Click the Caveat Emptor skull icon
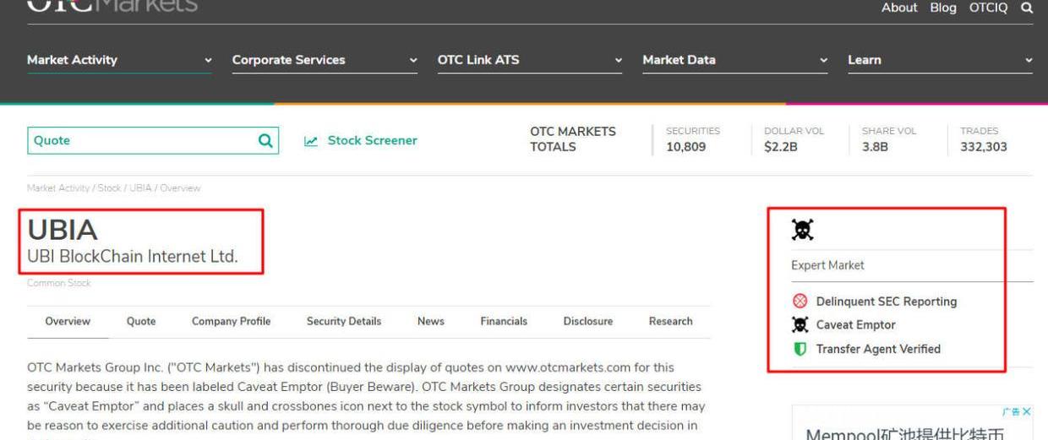Viewport: 1048px width, 440px height. tap(800, 325)
